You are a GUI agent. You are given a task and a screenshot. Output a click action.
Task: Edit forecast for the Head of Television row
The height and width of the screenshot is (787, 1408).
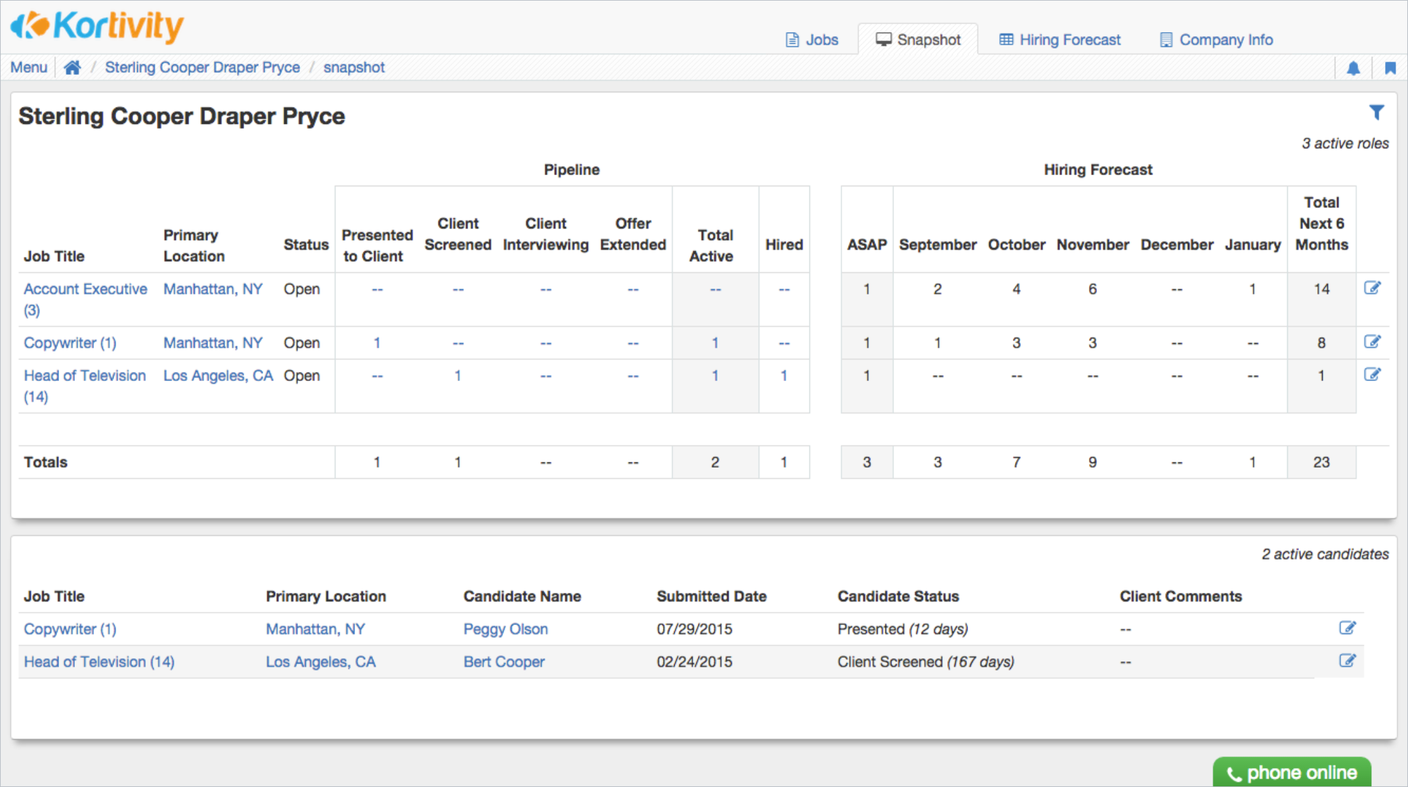coord(1372,374)
